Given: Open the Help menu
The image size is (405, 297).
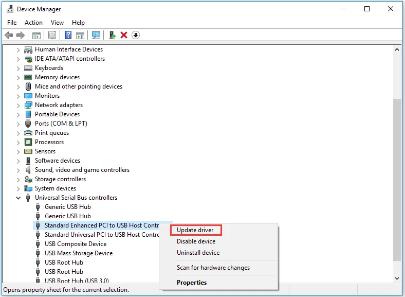Looking at the screenshot, I should pyautogui.click(x=78, y=23).
